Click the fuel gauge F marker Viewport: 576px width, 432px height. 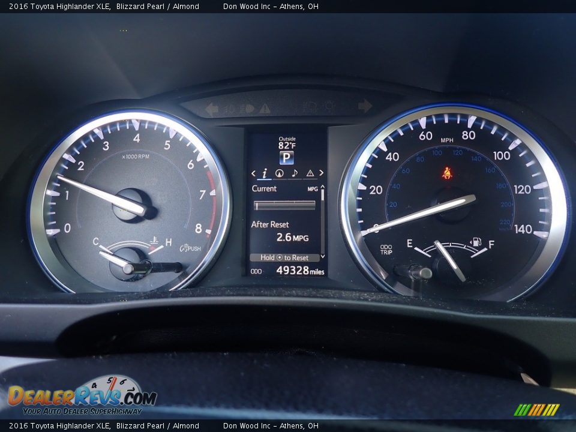tap(491, 244)
